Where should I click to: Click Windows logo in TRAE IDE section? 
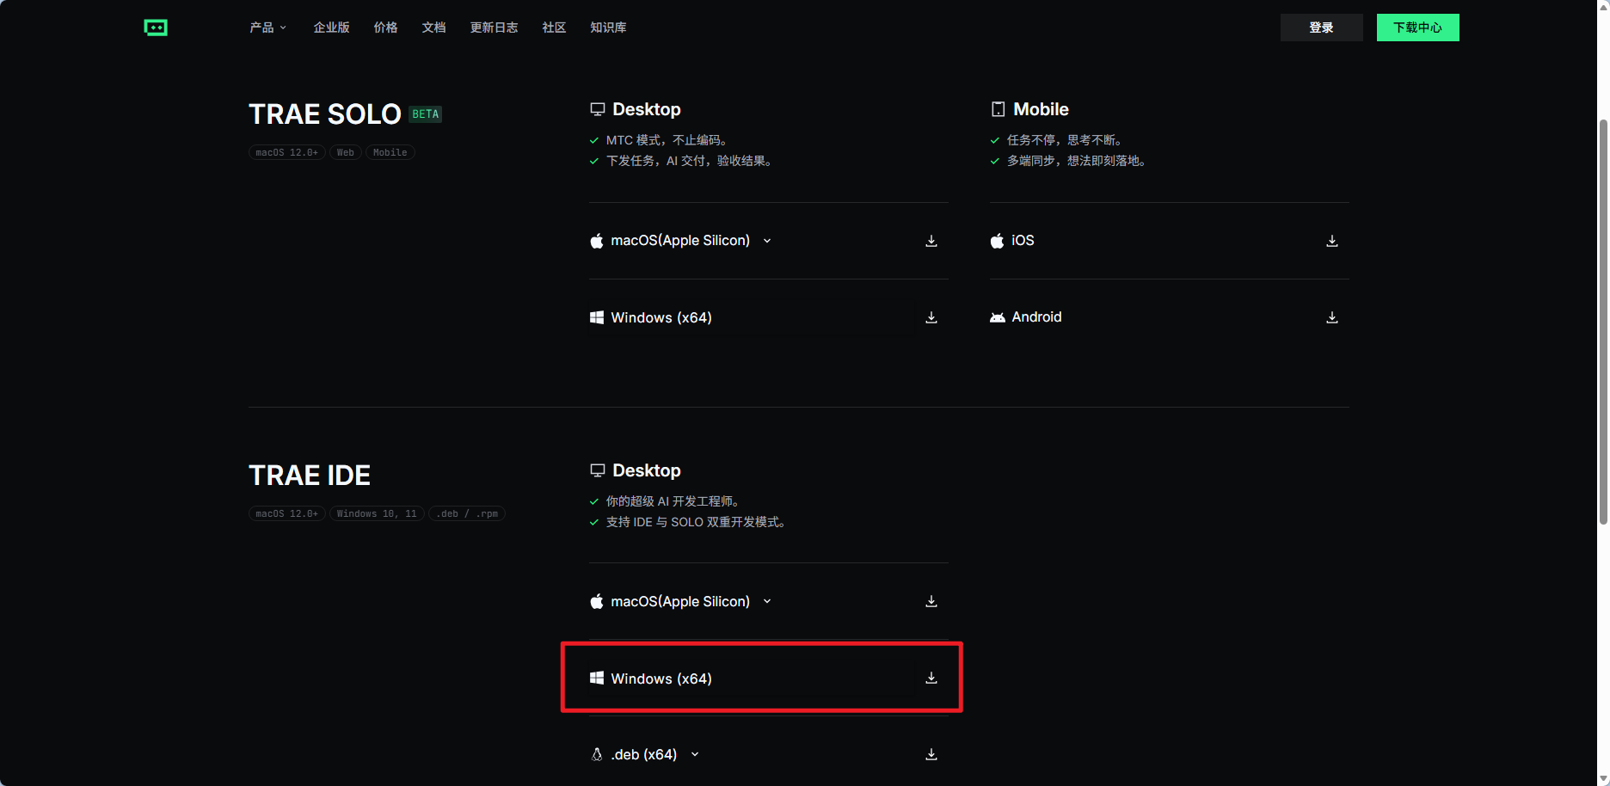(597, 679)
